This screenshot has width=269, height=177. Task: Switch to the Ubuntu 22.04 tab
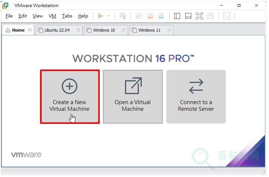click(x=59, y=30)
